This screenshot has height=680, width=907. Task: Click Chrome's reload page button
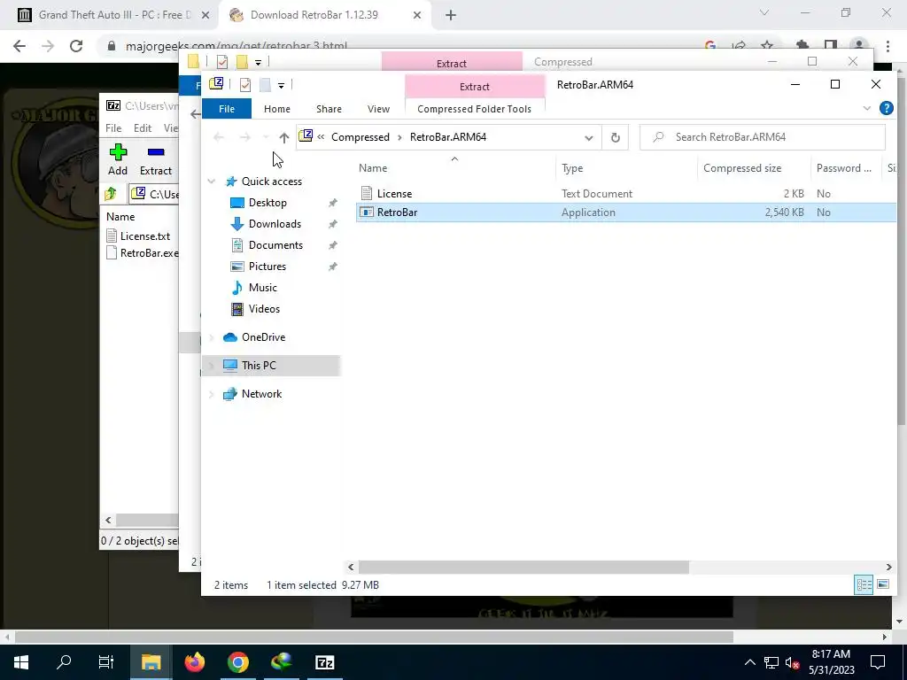pyautogui.click(x=76, y=46)
